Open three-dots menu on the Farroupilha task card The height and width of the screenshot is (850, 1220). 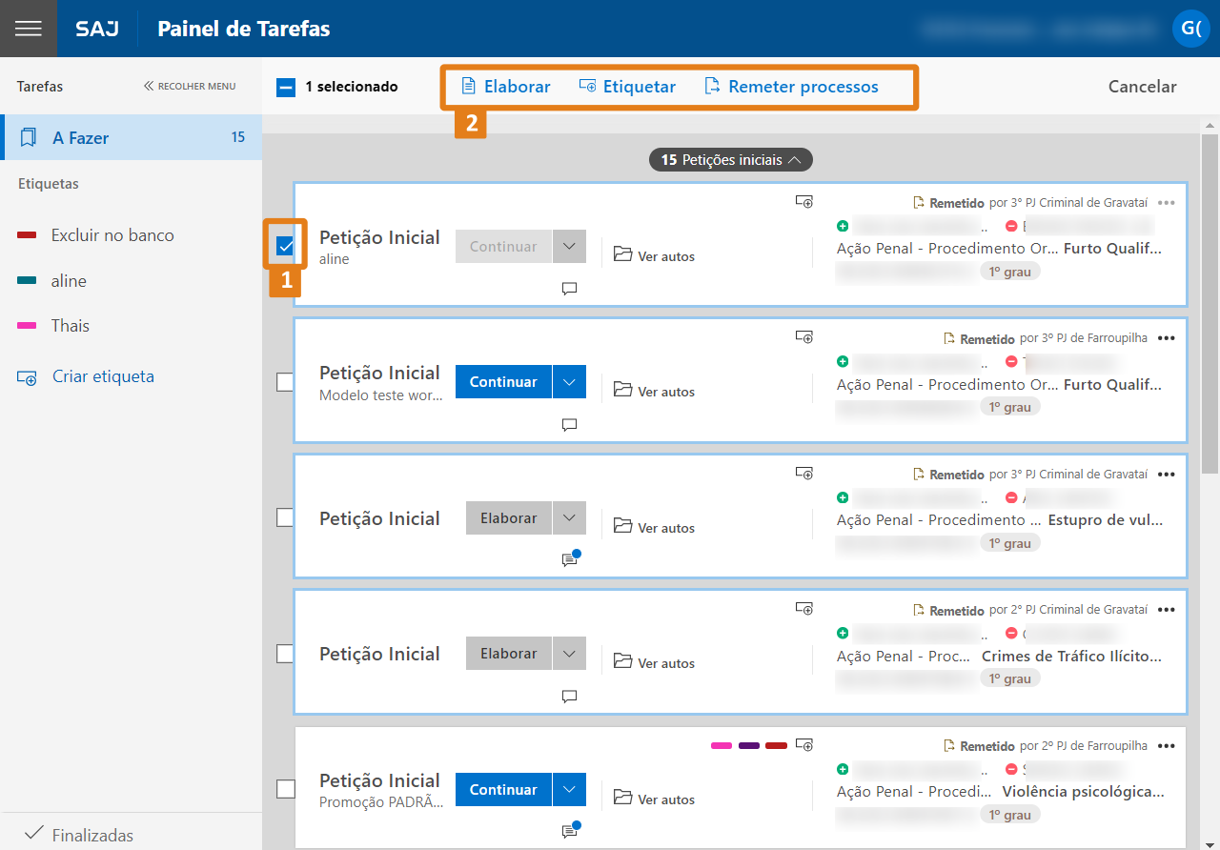(x=1167, y=338)
